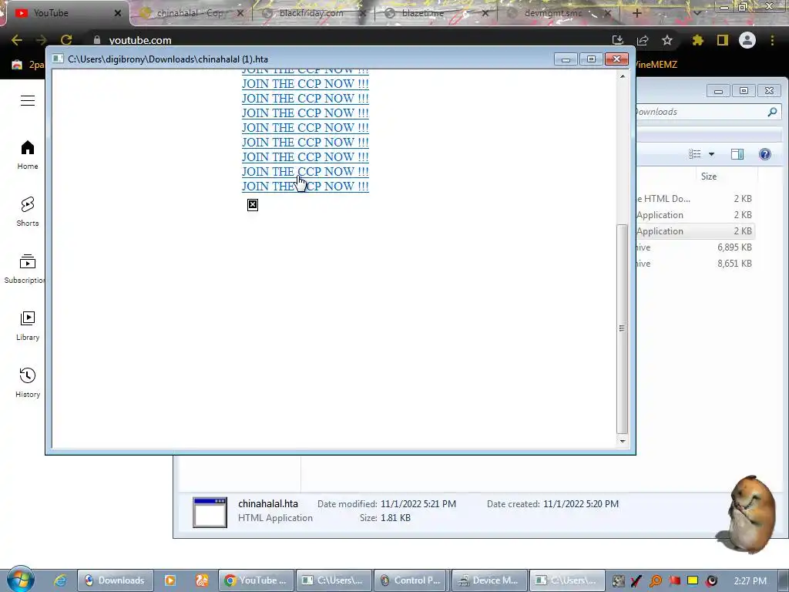
Task: Go to YouTube Home
Action: (x=28, y=155)
